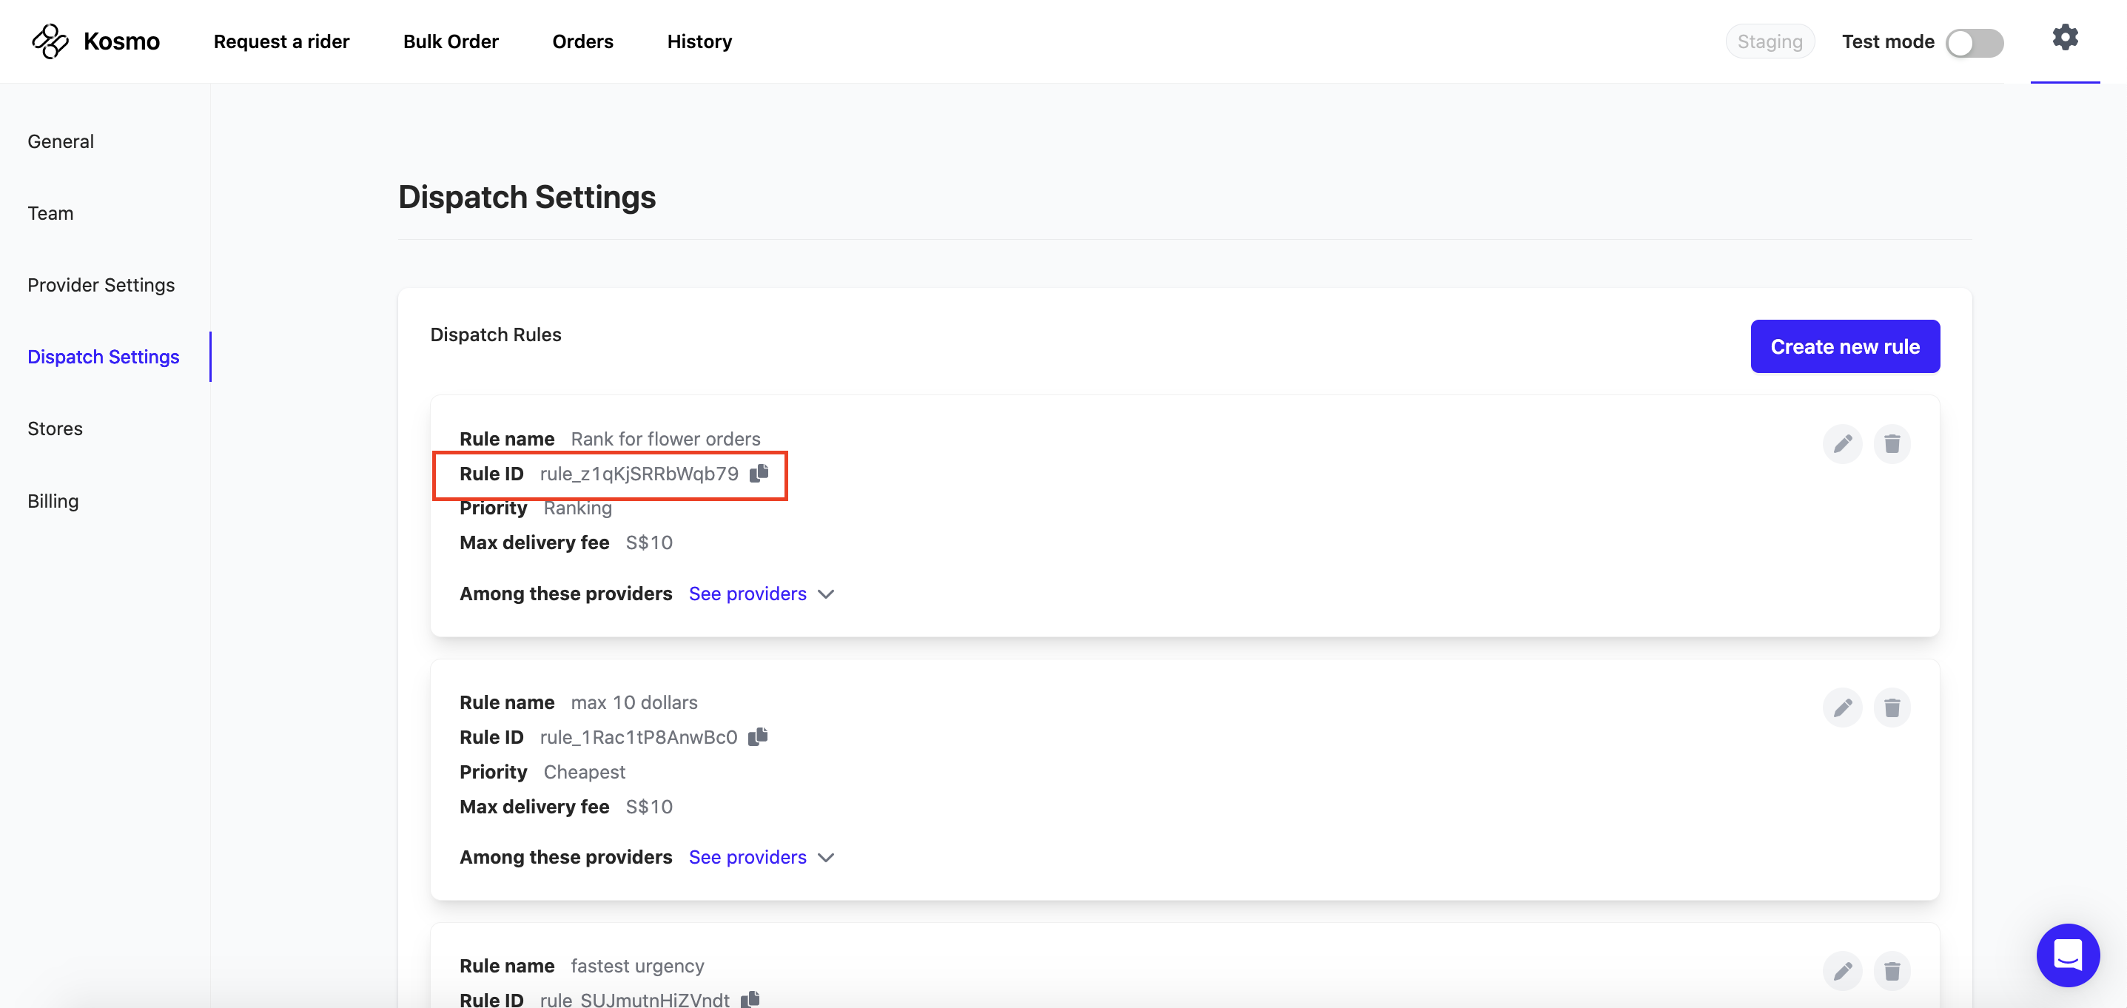Open the chat support widget
Image resolution: width=2127 pixels, height=1008 pixels.
point(2068,954)
